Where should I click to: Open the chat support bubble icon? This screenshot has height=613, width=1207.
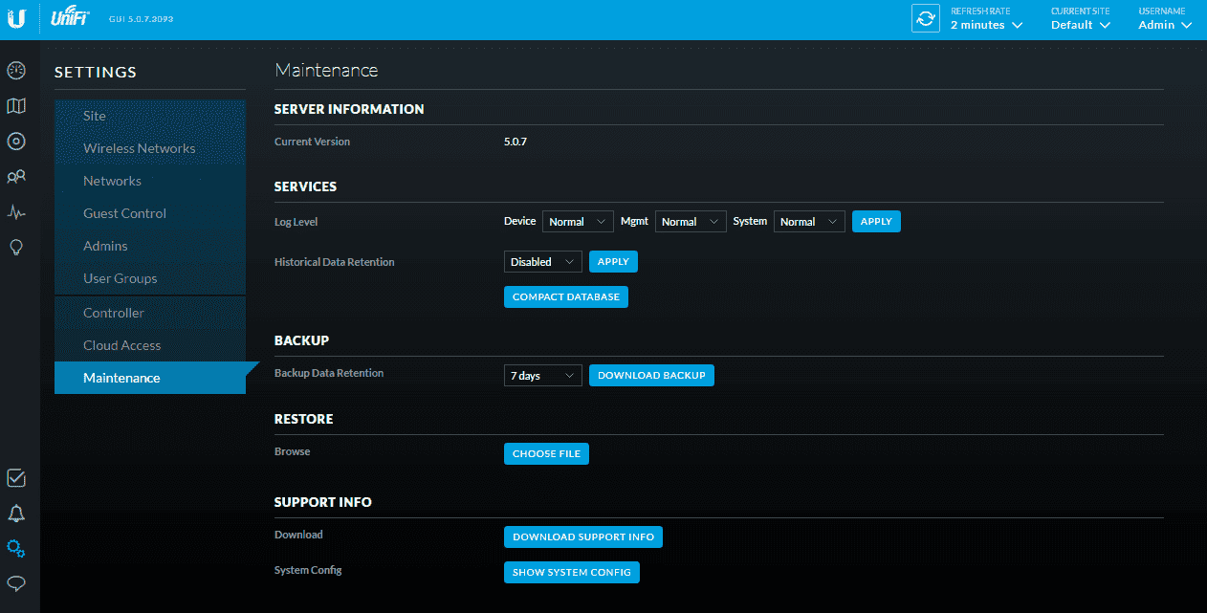coord(16,583)
